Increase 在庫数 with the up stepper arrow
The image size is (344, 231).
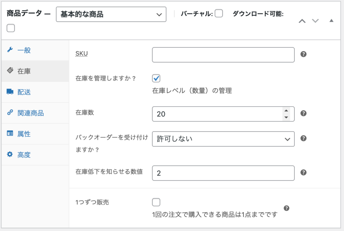(x=286, y=111)
